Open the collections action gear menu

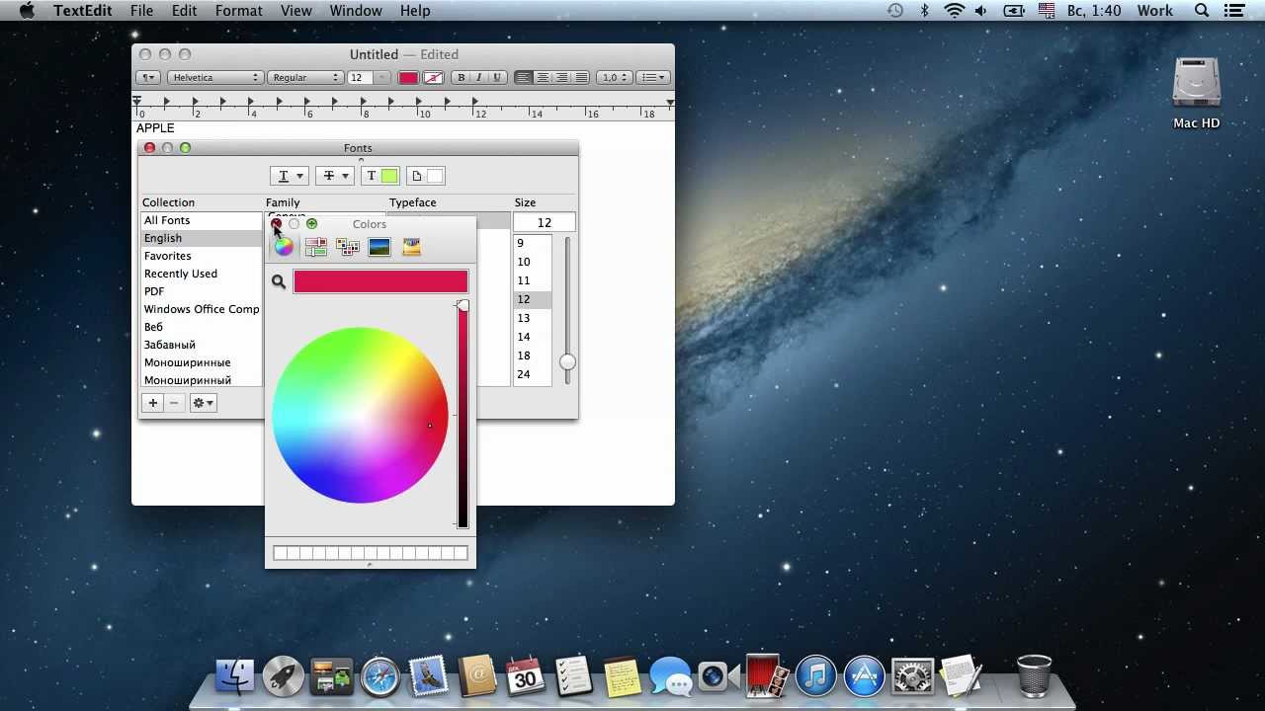pyautogui.click(x=203, y=403)
